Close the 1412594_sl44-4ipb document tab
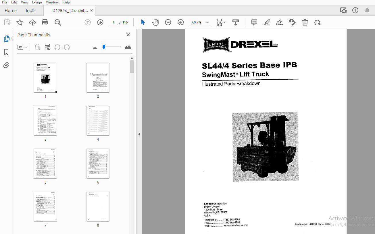The image size is (375, 234). [91, 11]
